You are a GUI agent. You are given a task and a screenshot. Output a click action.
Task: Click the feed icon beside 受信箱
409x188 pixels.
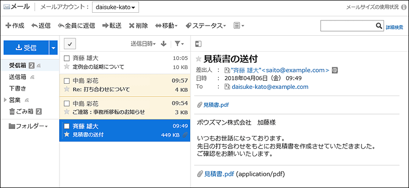(39, 66)
